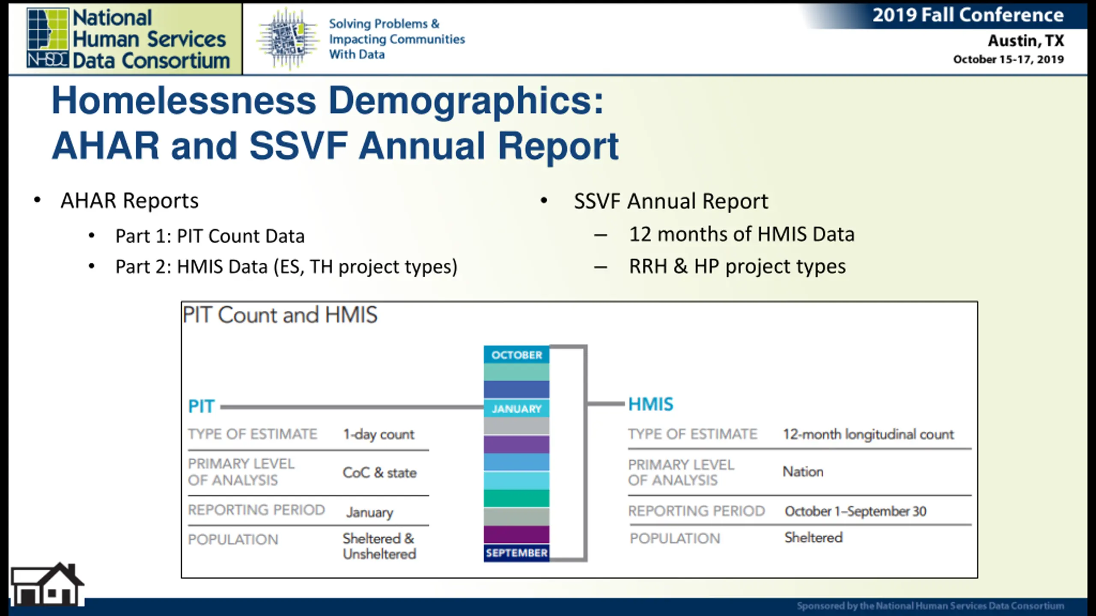Click the '1-day count' value
The height and width of the screenshot is (616, 1096).
click(x=378, y=434)
